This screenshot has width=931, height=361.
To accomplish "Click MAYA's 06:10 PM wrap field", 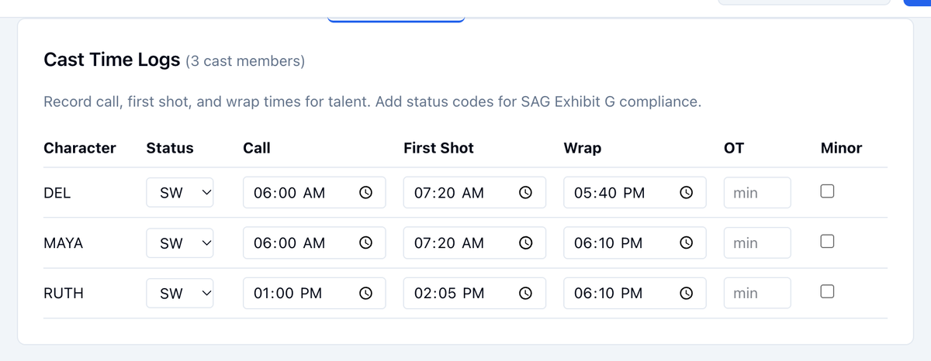I will (635, 243).
